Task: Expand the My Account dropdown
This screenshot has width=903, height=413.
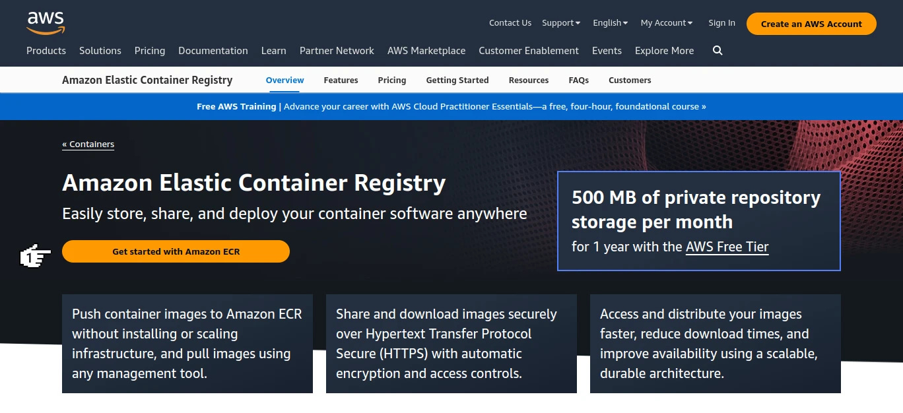Action: (667, 23)
